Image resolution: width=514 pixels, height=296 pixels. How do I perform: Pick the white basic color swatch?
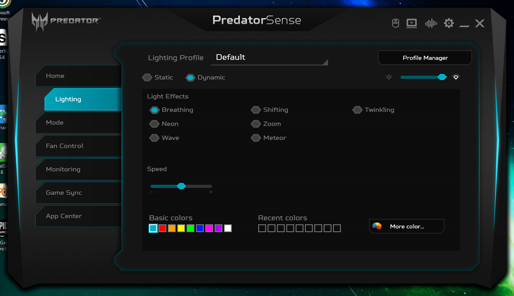[228, 228]
